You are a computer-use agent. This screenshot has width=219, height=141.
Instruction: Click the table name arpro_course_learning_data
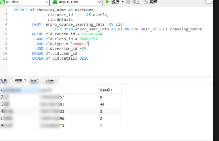click(x=75, y=24)
